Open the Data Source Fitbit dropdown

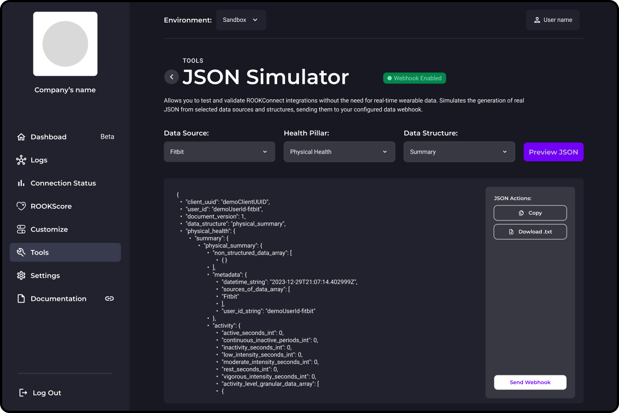click(219, 152)
